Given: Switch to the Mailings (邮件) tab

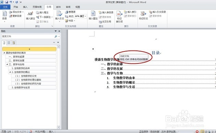Looking at the screenshot, I should pos(59,7).
